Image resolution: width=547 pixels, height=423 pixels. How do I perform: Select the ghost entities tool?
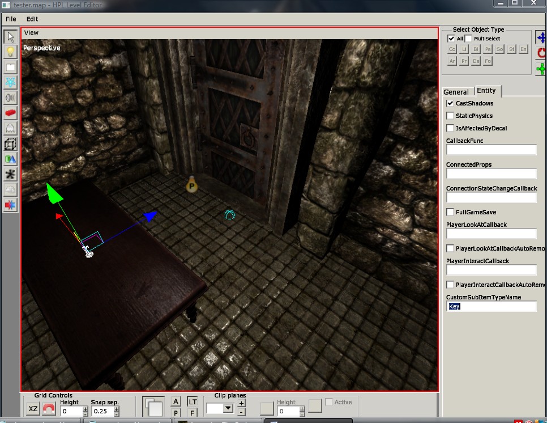10,128
